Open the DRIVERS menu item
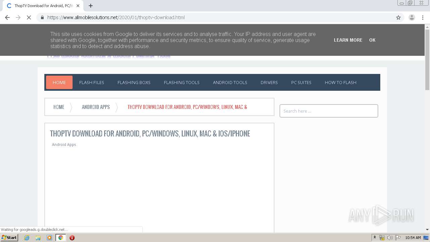This screenshot has height=242, width=430. click(x=269, y=82)
